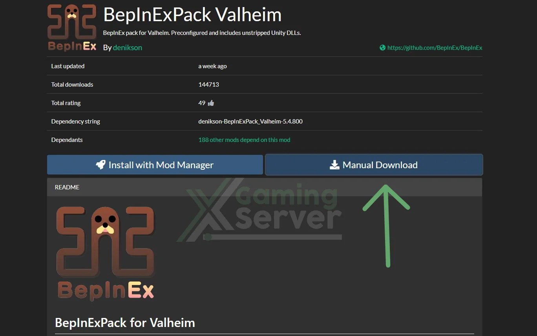Click the large BepInEx logo in the README
537x336 pixels.
[x=106, y=254]
